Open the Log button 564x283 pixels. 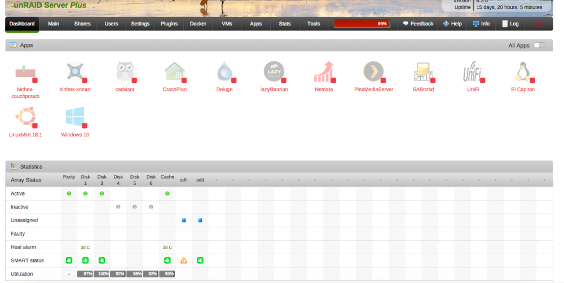click(510, 24)
